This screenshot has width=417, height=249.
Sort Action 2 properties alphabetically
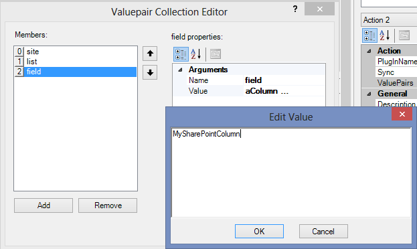[385, 35]
